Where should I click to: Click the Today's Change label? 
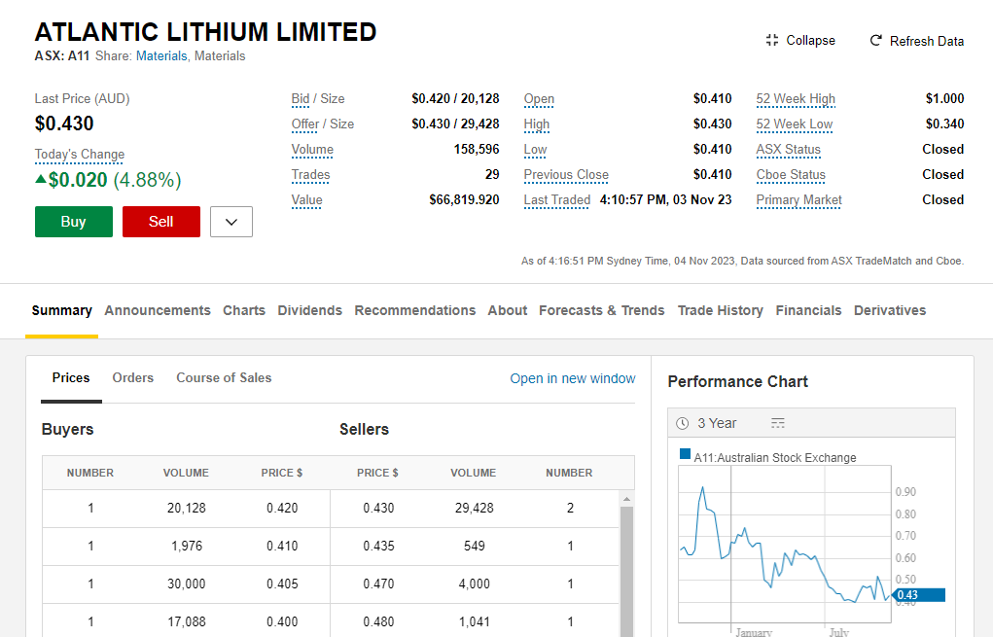point(79,155)
